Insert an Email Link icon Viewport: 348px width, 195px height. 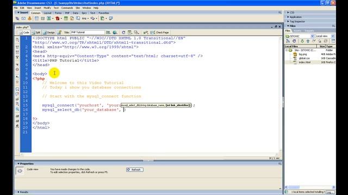(x=23, y=18)
